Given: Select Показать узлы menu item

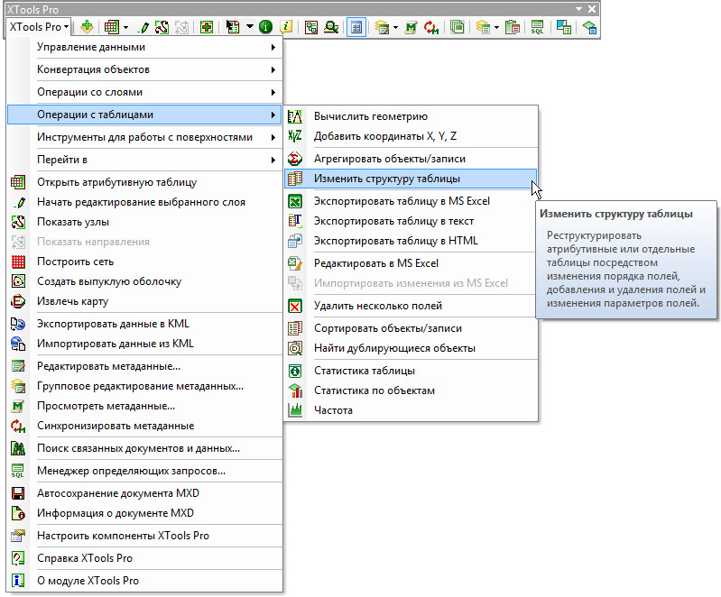Looking at the screenshot, I should pyautogui.click(x=73, y=222).
